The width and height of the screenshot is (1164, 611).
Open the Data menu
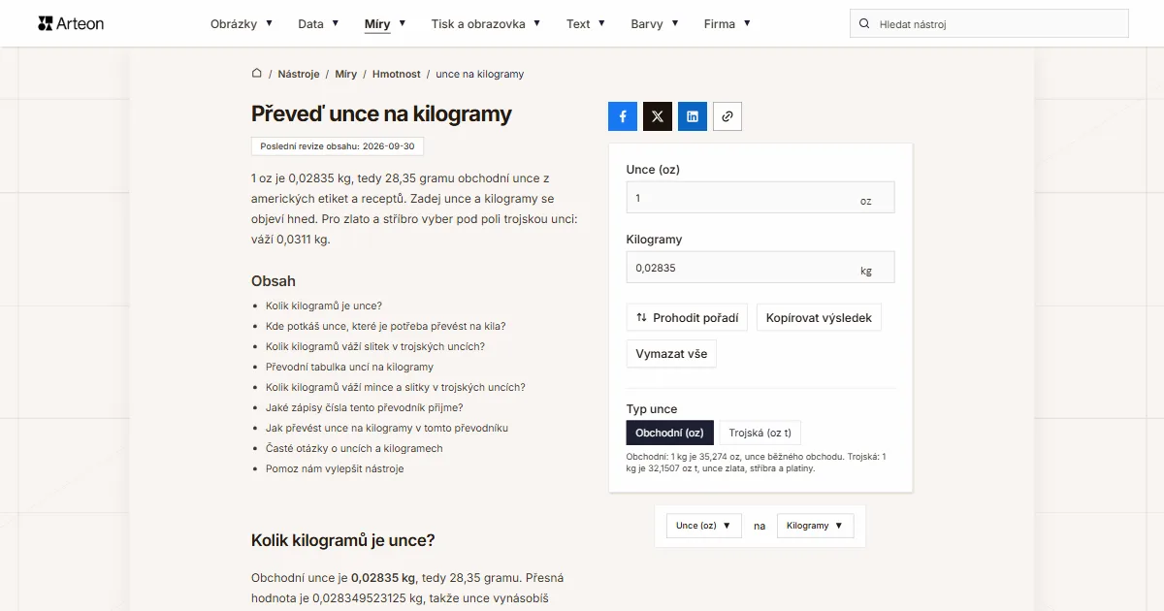click(318, 23)
